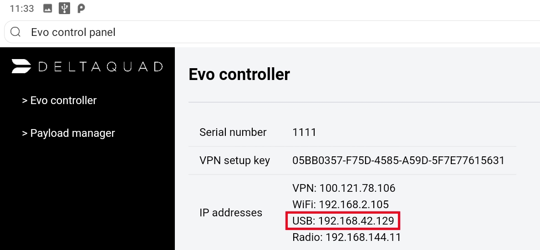
Task: Tap the 11:33 clock in status bar
Action: (x=22, y=8)
